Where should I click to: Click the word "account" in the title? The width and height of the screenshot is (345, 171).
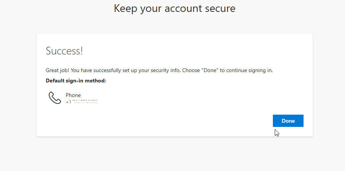click(x=182, y=8)
